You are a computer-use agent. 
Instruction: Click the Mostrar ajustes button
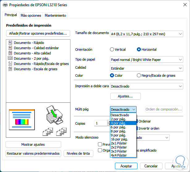(33, 144)
